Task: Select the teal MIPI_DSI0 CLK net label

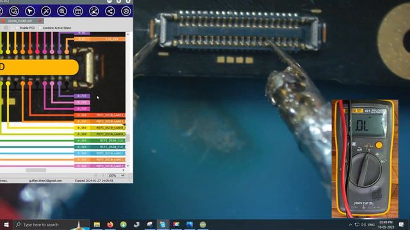Action: pyautogui.click(x=100, y=147)
